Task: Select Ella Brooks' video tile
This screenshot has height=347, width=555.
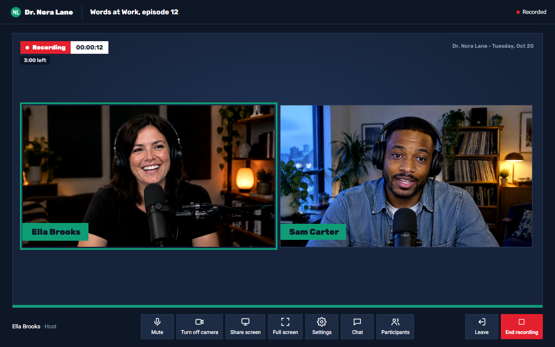Action: click(149, 176)
